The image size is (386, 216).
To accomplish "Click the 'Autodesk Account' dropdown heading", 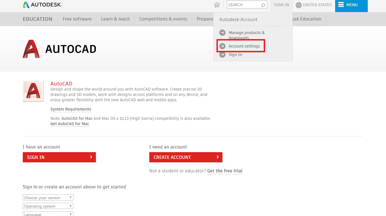I will click(x=238, y=19).
